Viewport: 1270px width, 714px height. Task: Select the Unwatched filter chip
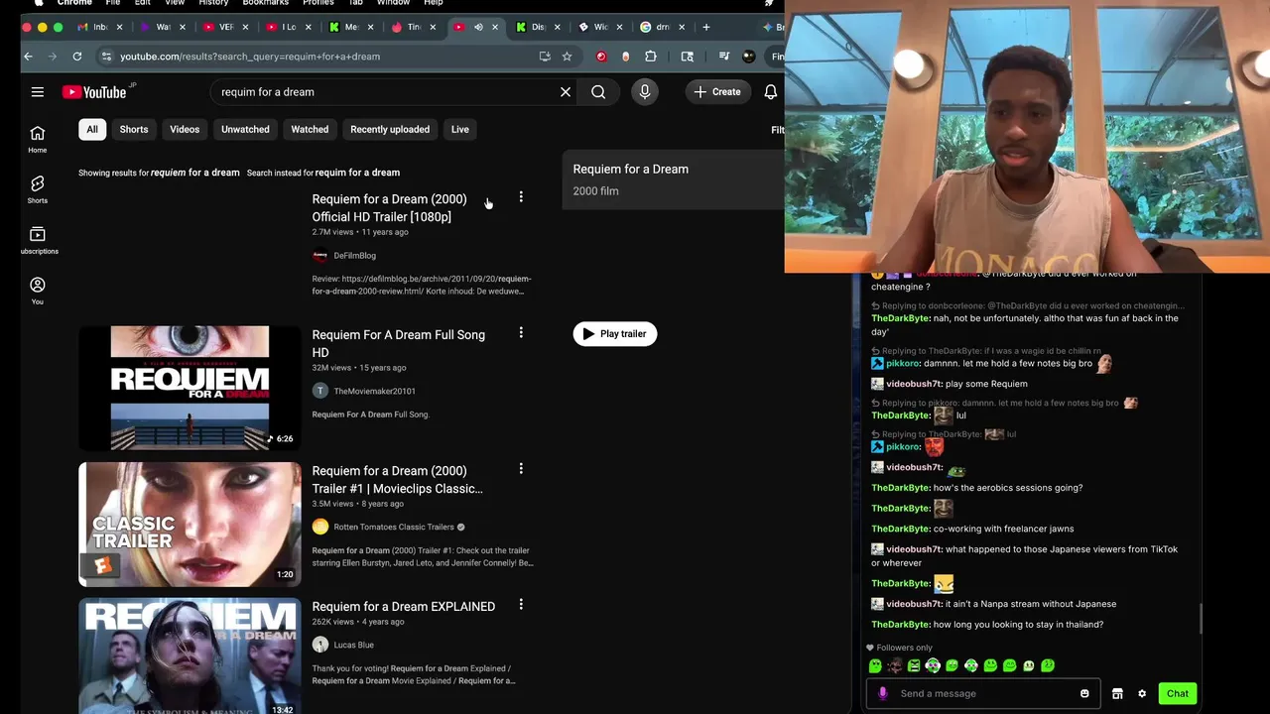245,129
